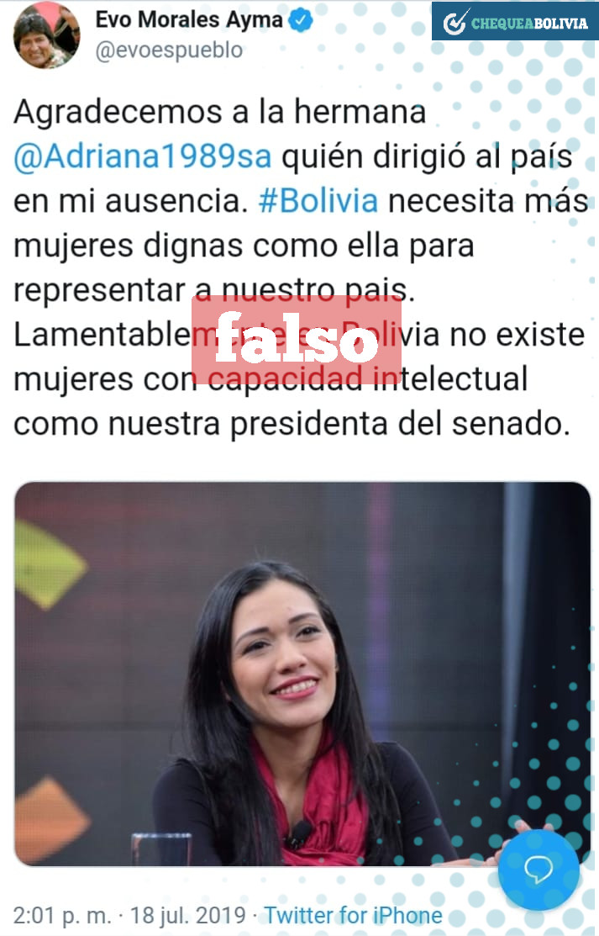Click the 'como nuestra presidenta del senado' line

tap(289, 425)
